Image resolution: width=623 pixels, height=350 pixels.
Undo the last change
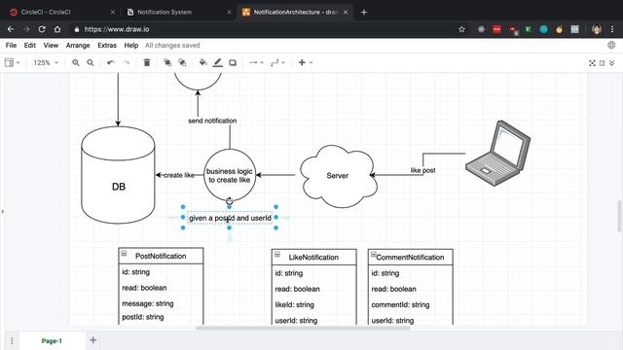(111, 62)
